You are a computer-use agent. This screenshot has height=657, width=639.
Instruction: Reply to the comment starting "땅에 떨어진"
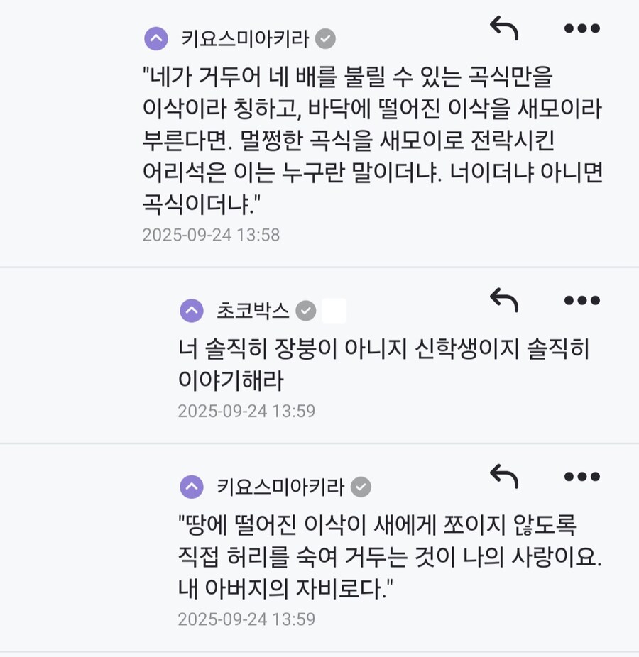pyautogui.click(x=504, y=477)
